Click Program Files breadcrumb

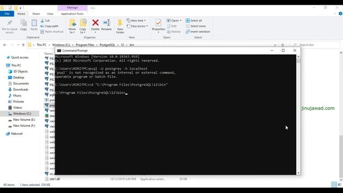pos(85,45)
